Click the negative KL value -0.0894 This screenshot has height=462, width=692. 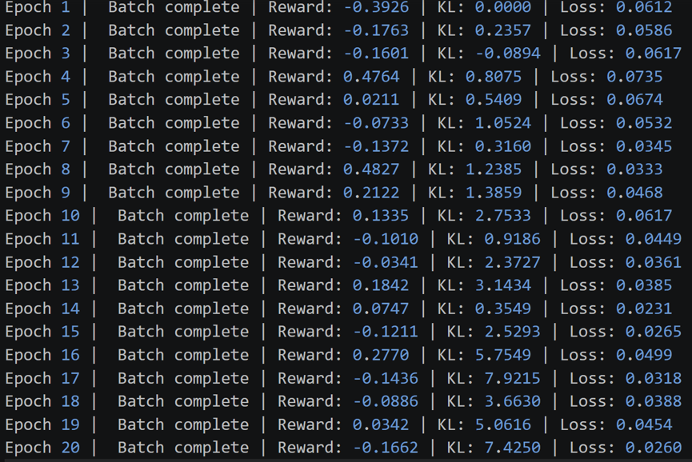click(x=508, y=54)
